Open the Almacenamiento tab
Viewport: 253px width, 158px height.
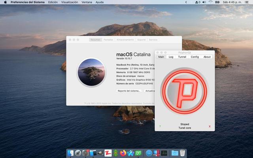pyautogui.click(x=125, y=39)
